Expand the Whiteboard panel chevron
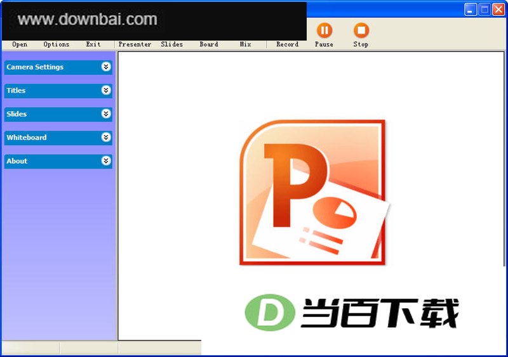 tap(106, 137)
